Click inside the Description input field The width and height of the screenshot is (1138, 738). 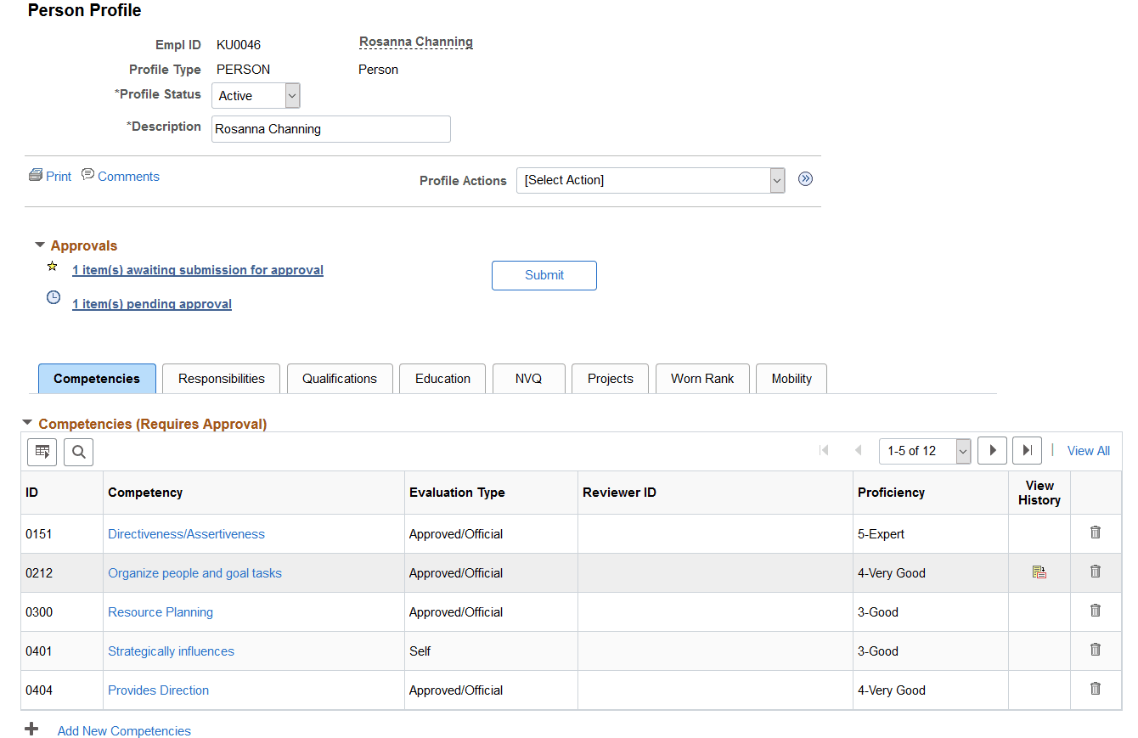click(330, 128)
